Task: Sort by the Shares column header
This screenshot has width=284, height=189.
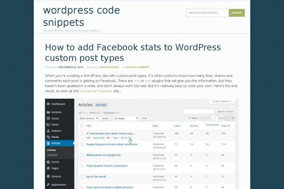Action: (x=194, y=126)
